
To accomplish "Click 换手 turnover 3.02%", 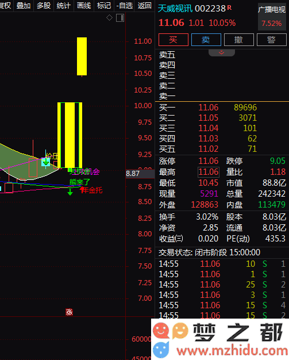I will click(207, 217).
